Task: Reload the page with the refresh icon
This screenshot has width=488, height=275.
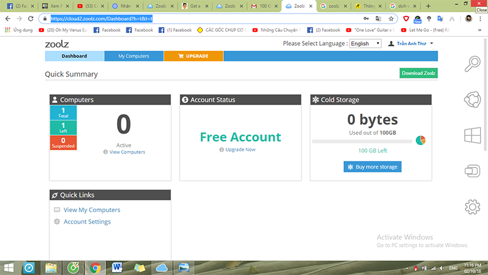Action: (30, 19)
